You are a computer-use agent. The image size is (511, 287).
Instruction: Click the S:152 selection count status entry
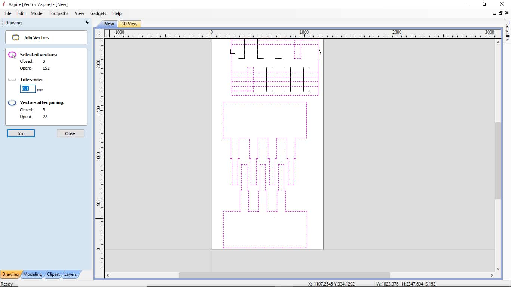(430, 284)
